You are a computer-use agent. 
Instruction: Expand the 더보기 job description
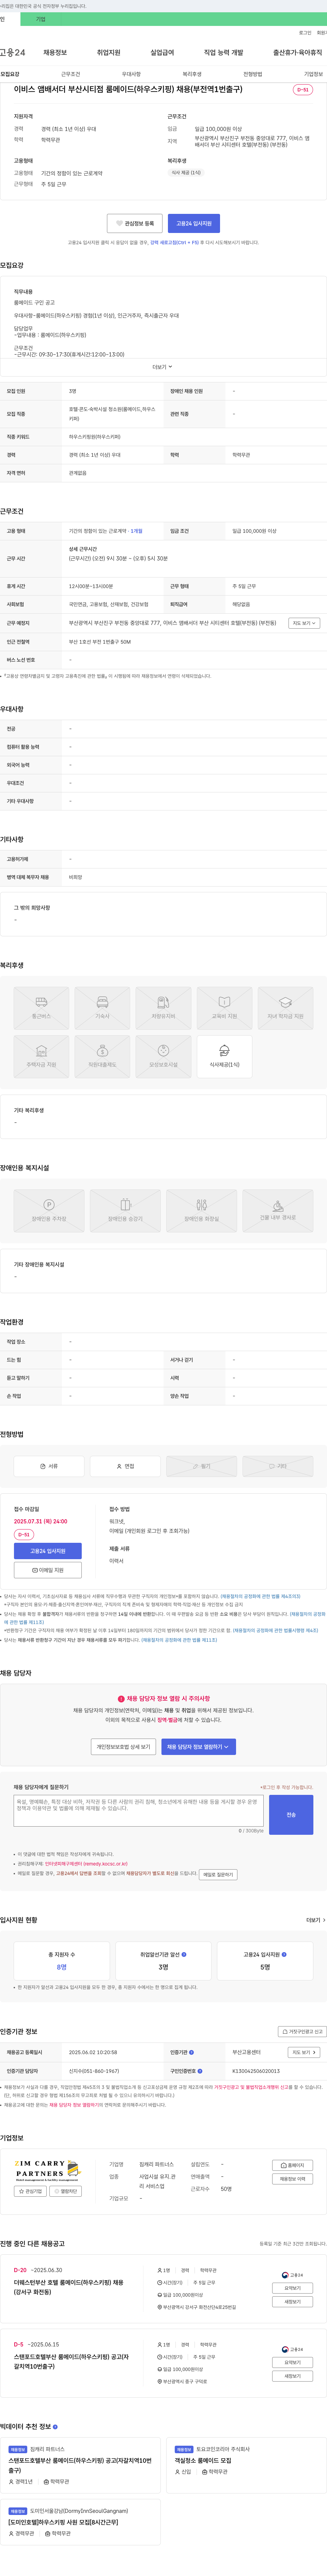click(162, 367)
